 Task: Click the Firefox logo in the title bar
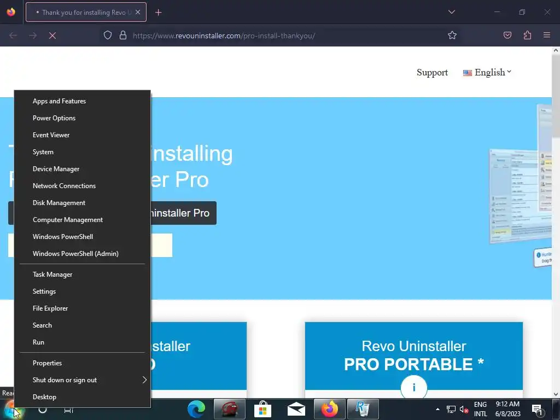(x=11, y=12)
